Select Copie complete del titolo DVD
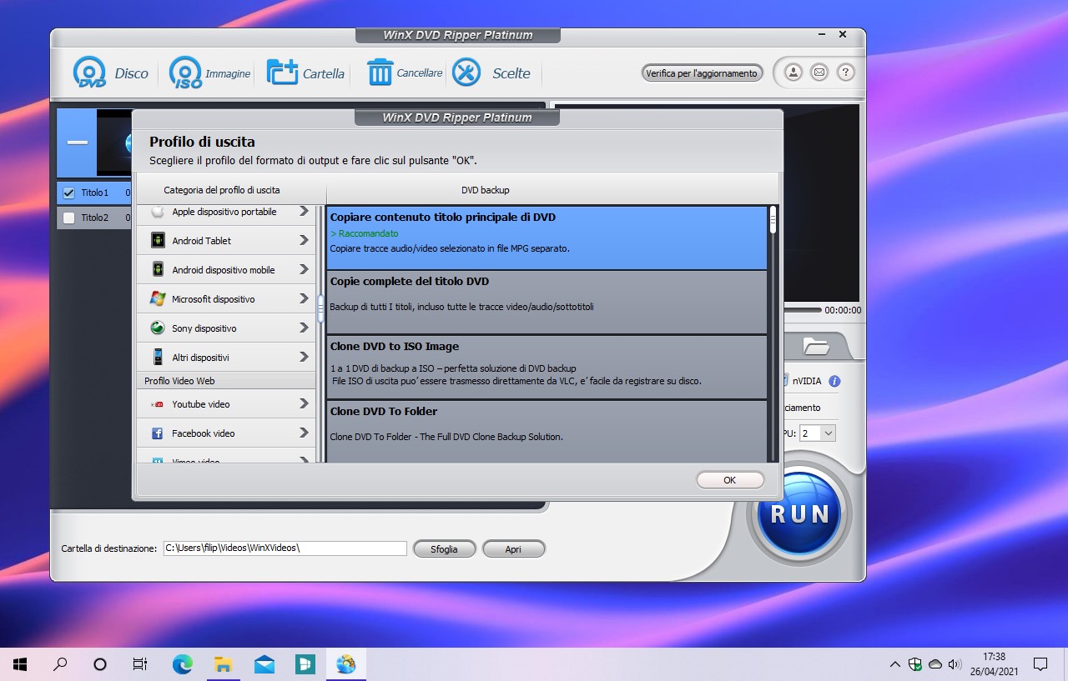1068x681 pixels. tap(547, 303)
